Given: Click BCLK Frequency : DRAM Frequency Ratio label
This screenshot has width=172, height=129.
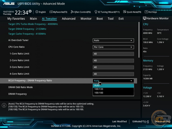Looking at the screenshot, I should pyautogui.click(x=30, y=81).
